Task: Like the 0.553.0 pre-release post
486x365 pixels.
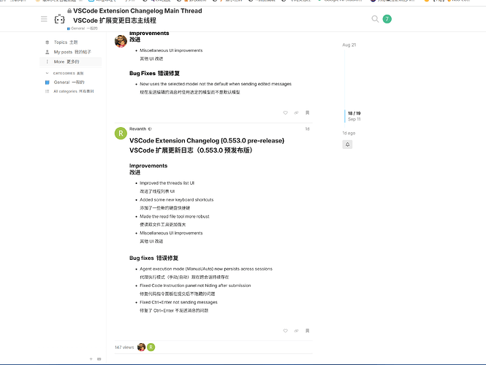Action: [x=286, y=331]
